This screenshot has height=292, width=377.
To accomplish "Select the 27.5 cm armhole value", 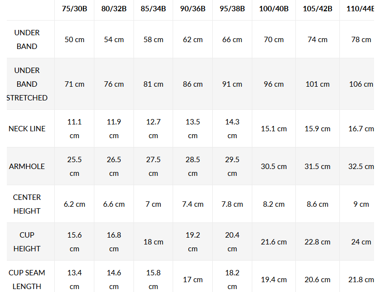I will 153,167.
